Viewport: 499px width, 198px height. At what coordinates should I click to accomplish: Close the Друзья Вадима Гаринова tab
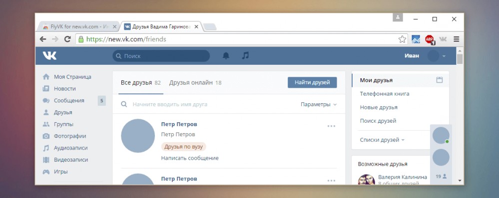pyautogui.click(x=196, y=27)
